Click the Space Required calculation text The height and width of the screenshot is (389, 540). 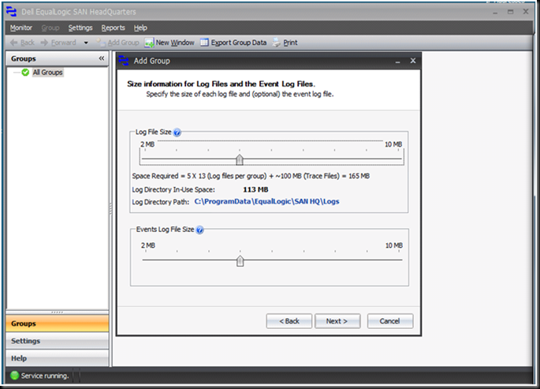point(251,176)
